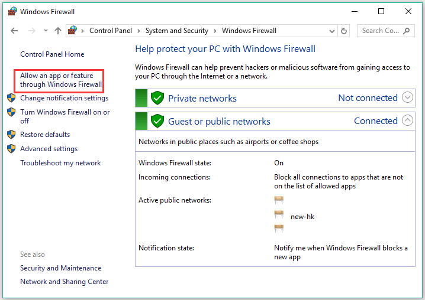Click the Private networks heading
Image resolution: width=425 pixels, height=300 pixels.
202,98
